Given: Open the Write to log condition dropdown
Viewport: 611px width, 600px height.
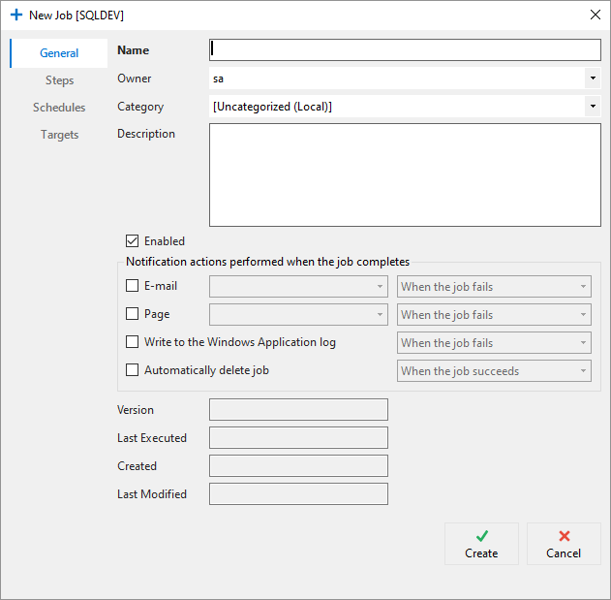Looking at the screenshot, I should click(494, 343).
